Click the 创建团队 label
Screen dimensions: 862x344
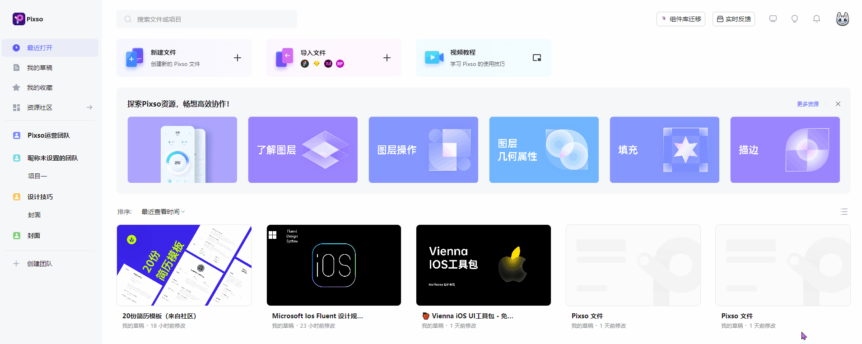tap(40, 264)
